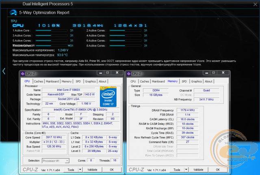Click the 126.36 MHz bus speed value
The height and width of the screenshot is (175, 260).
[54, 146]
